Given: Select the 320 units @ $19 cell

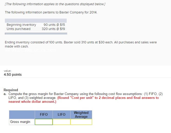Looking at the screenshot, I should (x=53, y=29).
